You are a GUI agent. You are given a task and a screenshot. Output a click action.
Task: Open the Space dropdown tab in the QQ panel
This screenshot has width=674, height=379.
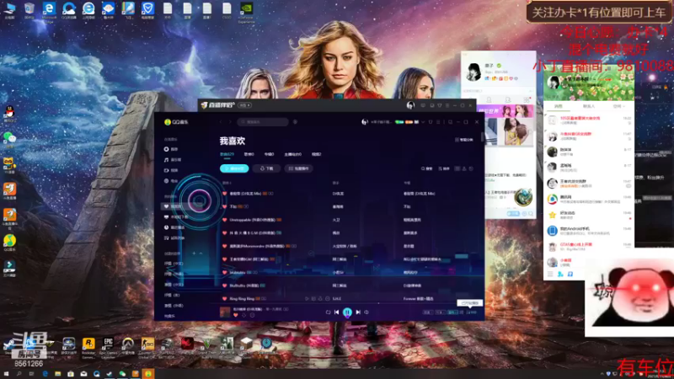pos(619,106)
